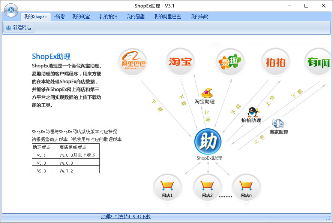Image resolution: width=333 pixels, height=223 pixels.
Task: Maximize the ShopEx助理 window
Action: (306, 6)
